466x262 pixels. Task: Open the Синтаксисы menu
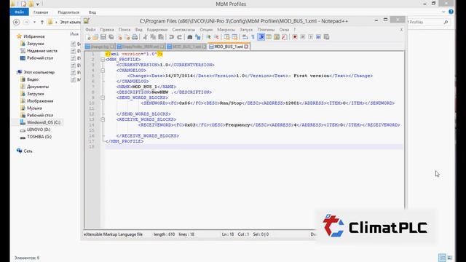coord(183,30)
